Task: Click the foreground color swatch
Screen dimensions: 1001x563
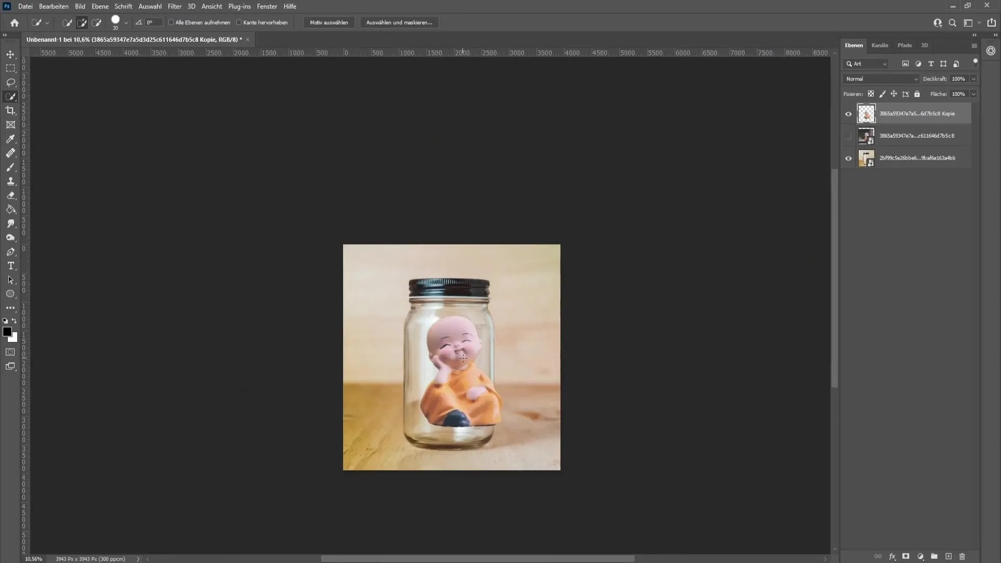Action: coord(7,332)
